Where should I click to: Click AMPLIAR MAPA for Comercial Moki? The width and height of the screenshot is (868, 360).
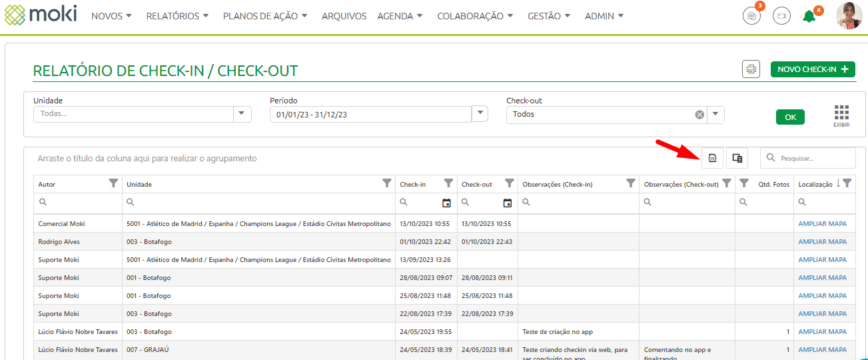tap(822, 224)
